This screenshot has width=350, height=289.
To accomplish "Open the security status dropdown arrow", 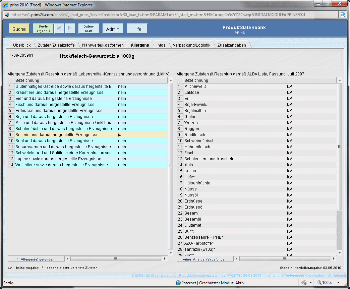I will click(310, 283).
